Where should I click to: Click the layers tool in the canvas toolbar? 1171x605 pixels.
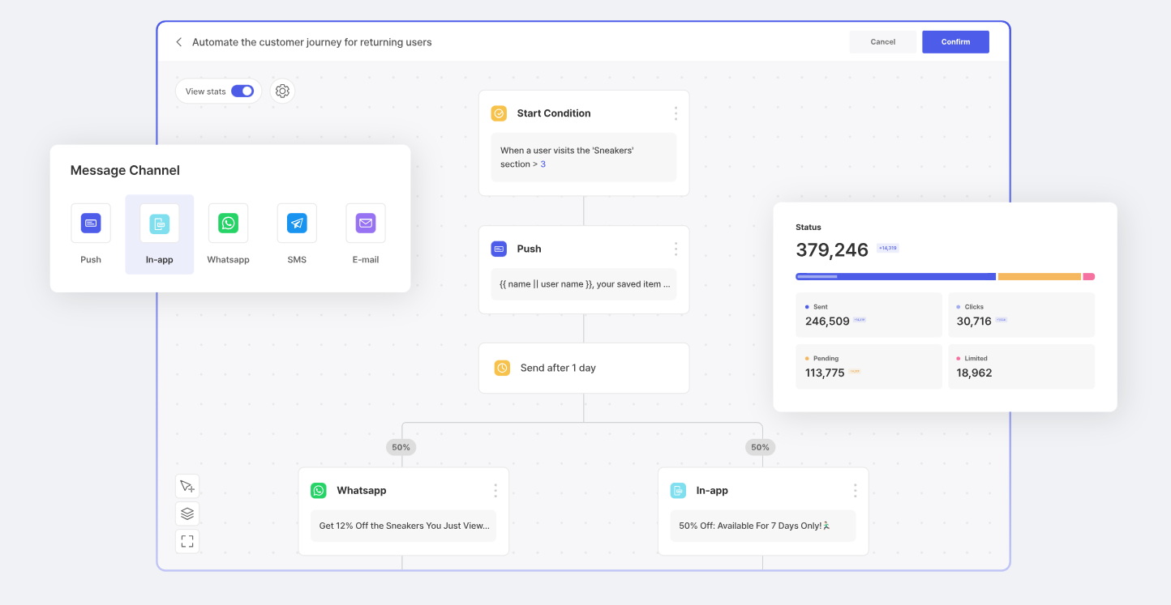tap(187, 513)
